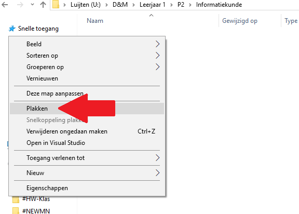The width and height of the screenshot is (299, 214).
Task: Open the Groeperen op submenu
Action: click(87, 67)
